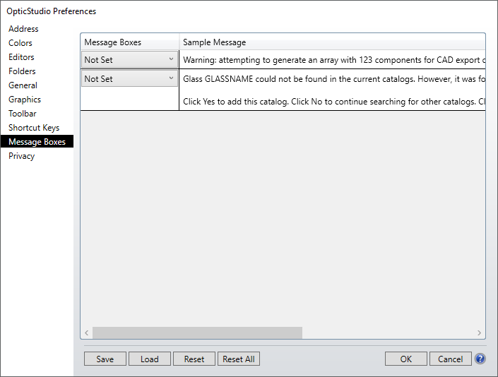Confirm preferences with the OK button
The image size is (498, 377).
[x=405, y=359]
